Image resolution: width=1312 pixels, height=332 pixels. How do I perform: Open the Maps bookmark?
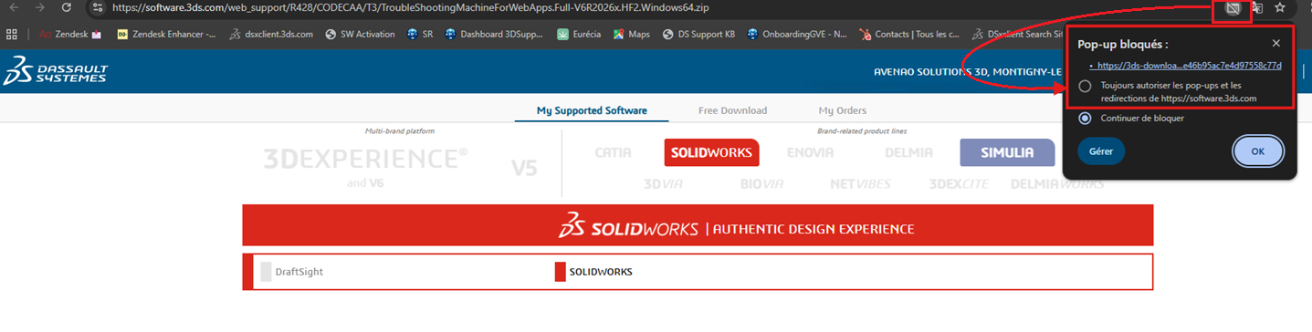click(x=632, y=35)
